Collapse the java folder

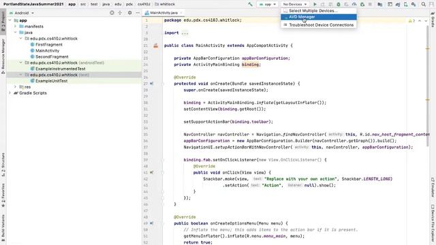coord(16,33)
